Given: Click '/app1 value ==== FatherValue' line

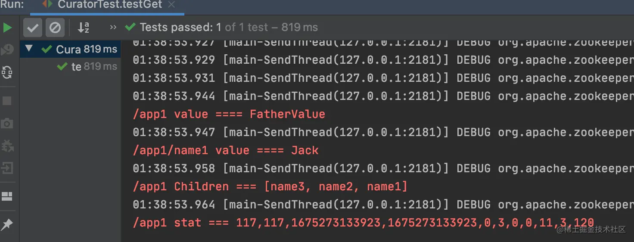Looking at the screenshot, I should pyautogui.click(x=229, y=114).
